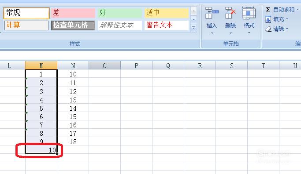Screen dimensions: 301x174
Task: Apply the 常规 (Normal) cell style
Action: (26, 13)
